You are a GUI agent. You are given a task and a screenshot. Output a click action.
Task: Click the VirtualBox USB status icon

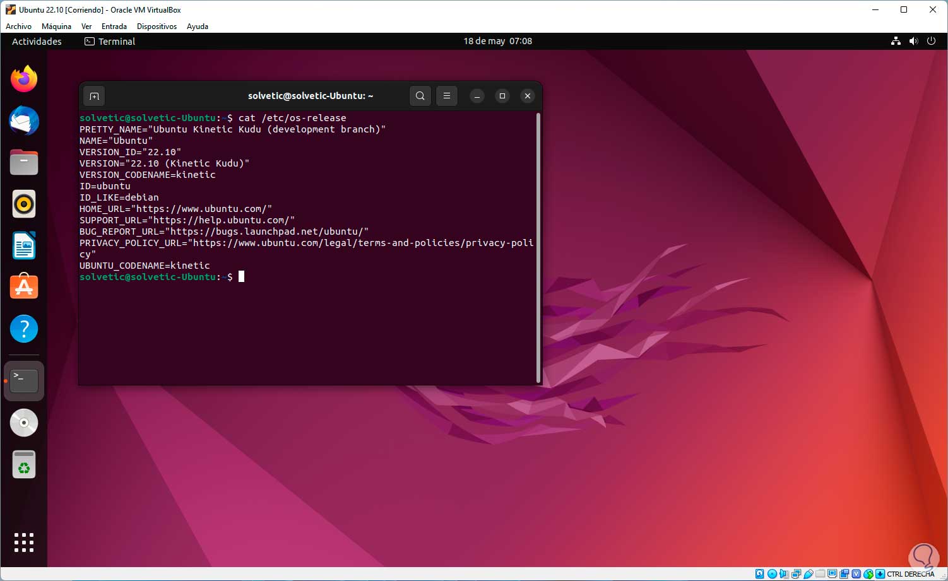(x=808, y=574)
